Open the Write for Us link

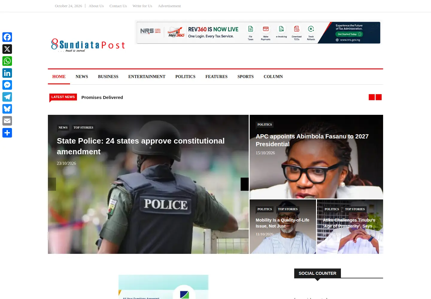point(142,6)
